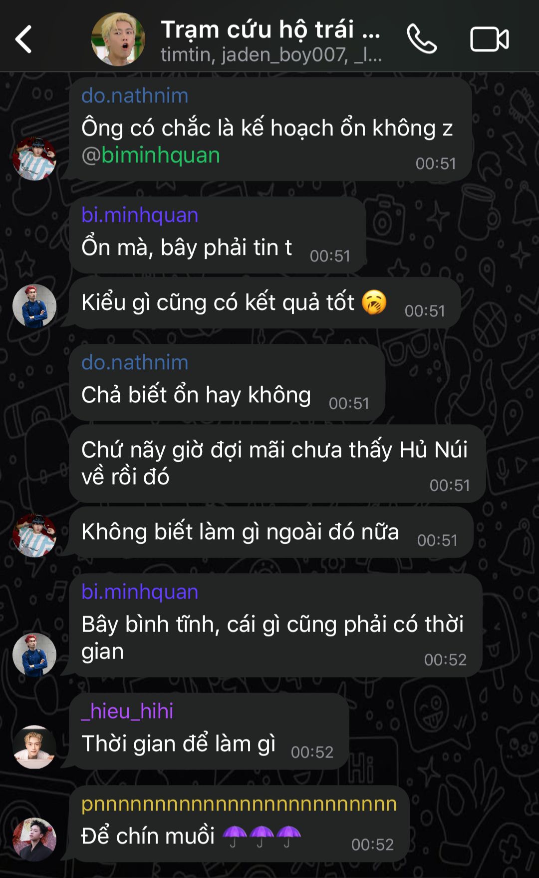Tap the @biminhquan mention link
The image size is (539, 878).
coord(151,155)
